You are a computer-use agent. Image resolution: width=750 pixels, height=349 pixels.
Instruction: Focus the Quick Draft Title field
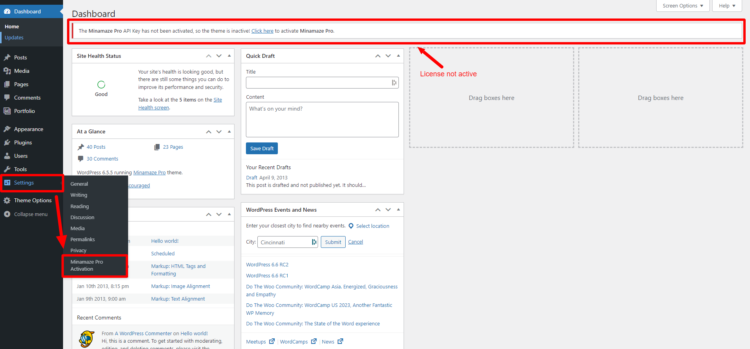point(322,83)
